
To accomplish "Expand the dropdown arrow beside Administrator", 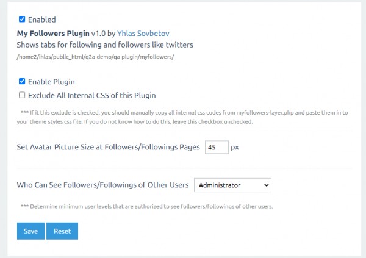I will (x=266, y=185).
